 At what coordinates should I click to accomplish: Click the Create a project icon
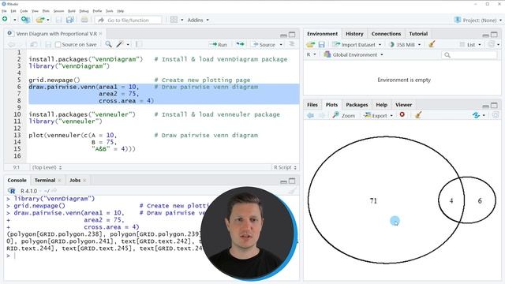[25, 20]
